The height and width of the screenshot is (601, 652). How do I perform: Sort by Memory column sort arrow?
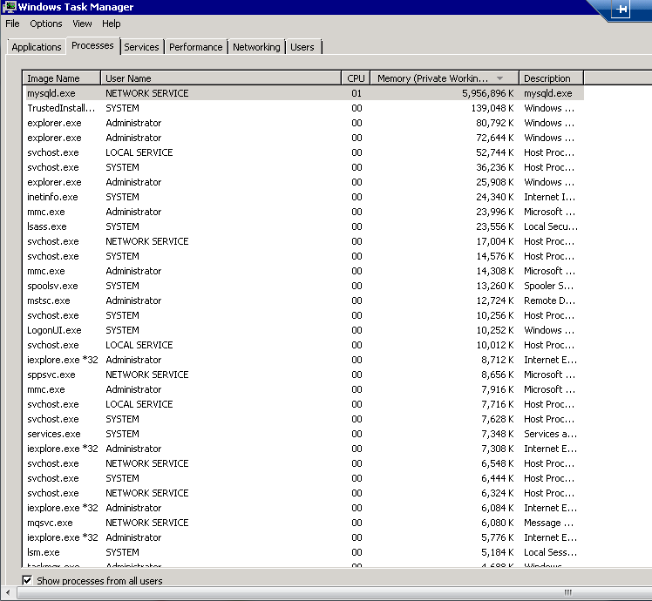click(499, 78)
